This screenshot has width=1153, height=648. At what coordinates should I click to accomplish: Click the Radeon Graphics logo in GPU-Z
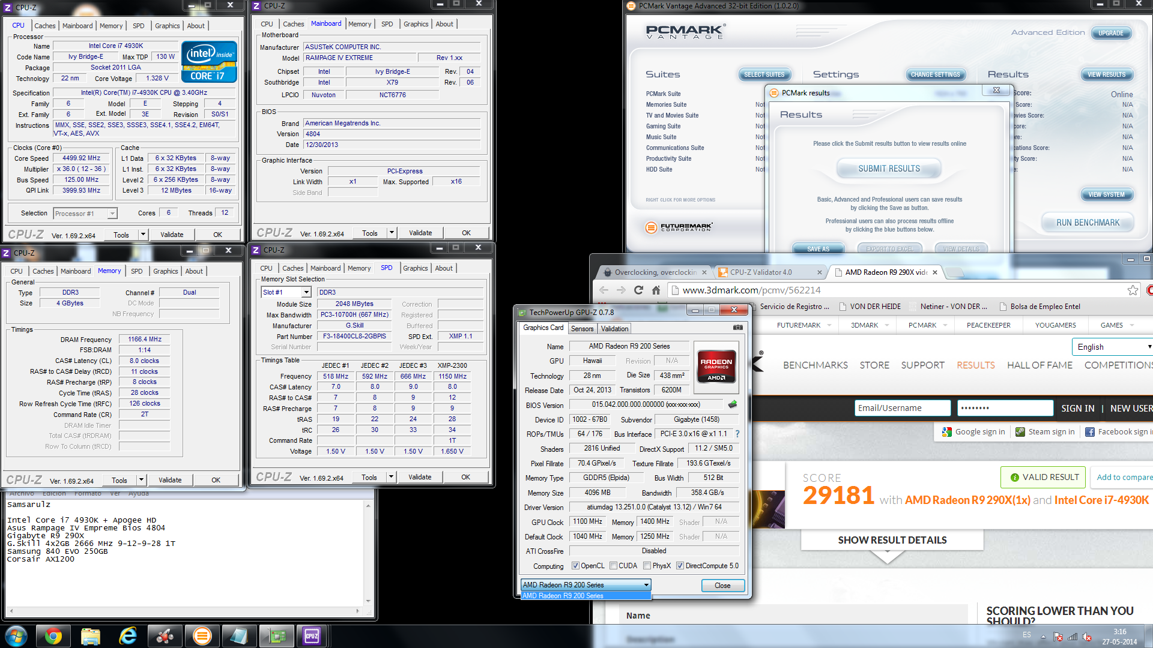pos(716,366)
